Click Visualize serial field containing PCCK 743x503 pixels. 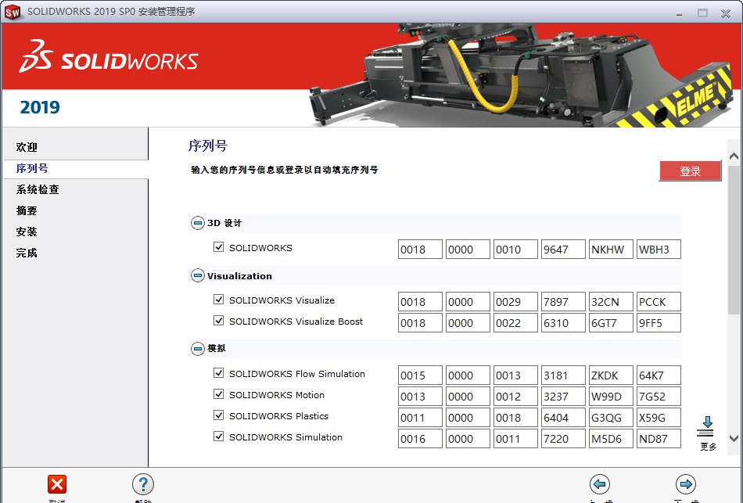[659, 301]
